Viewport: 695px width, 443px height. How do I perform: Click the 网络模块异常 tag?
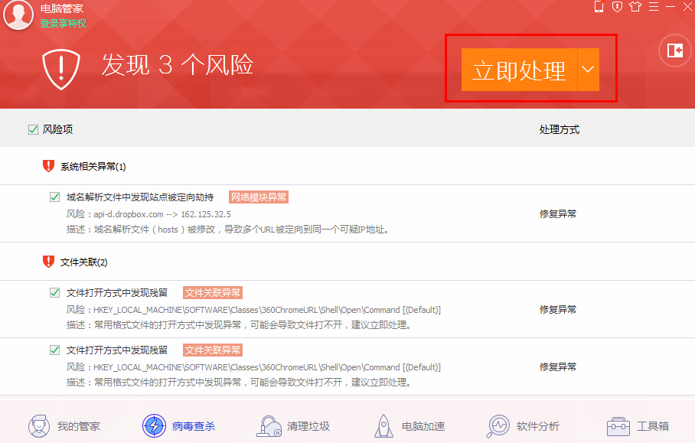tap(259, 197)
